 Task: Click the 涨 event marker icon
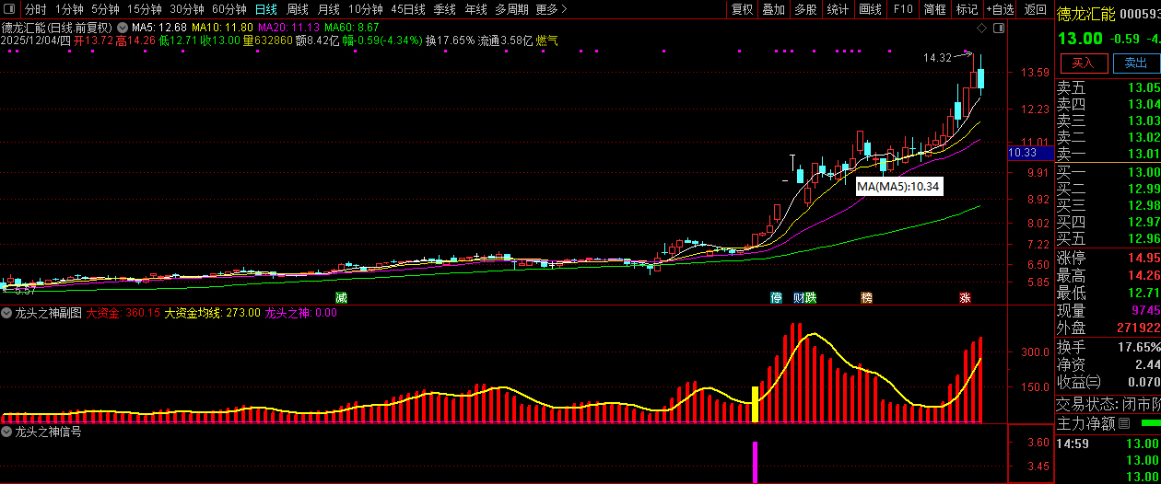[x=965, y=298]
